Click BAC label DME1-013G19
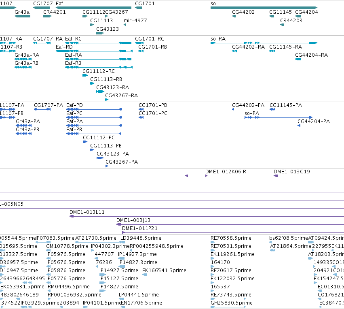Screen dimensions: 344x309 tap(292, 172)
